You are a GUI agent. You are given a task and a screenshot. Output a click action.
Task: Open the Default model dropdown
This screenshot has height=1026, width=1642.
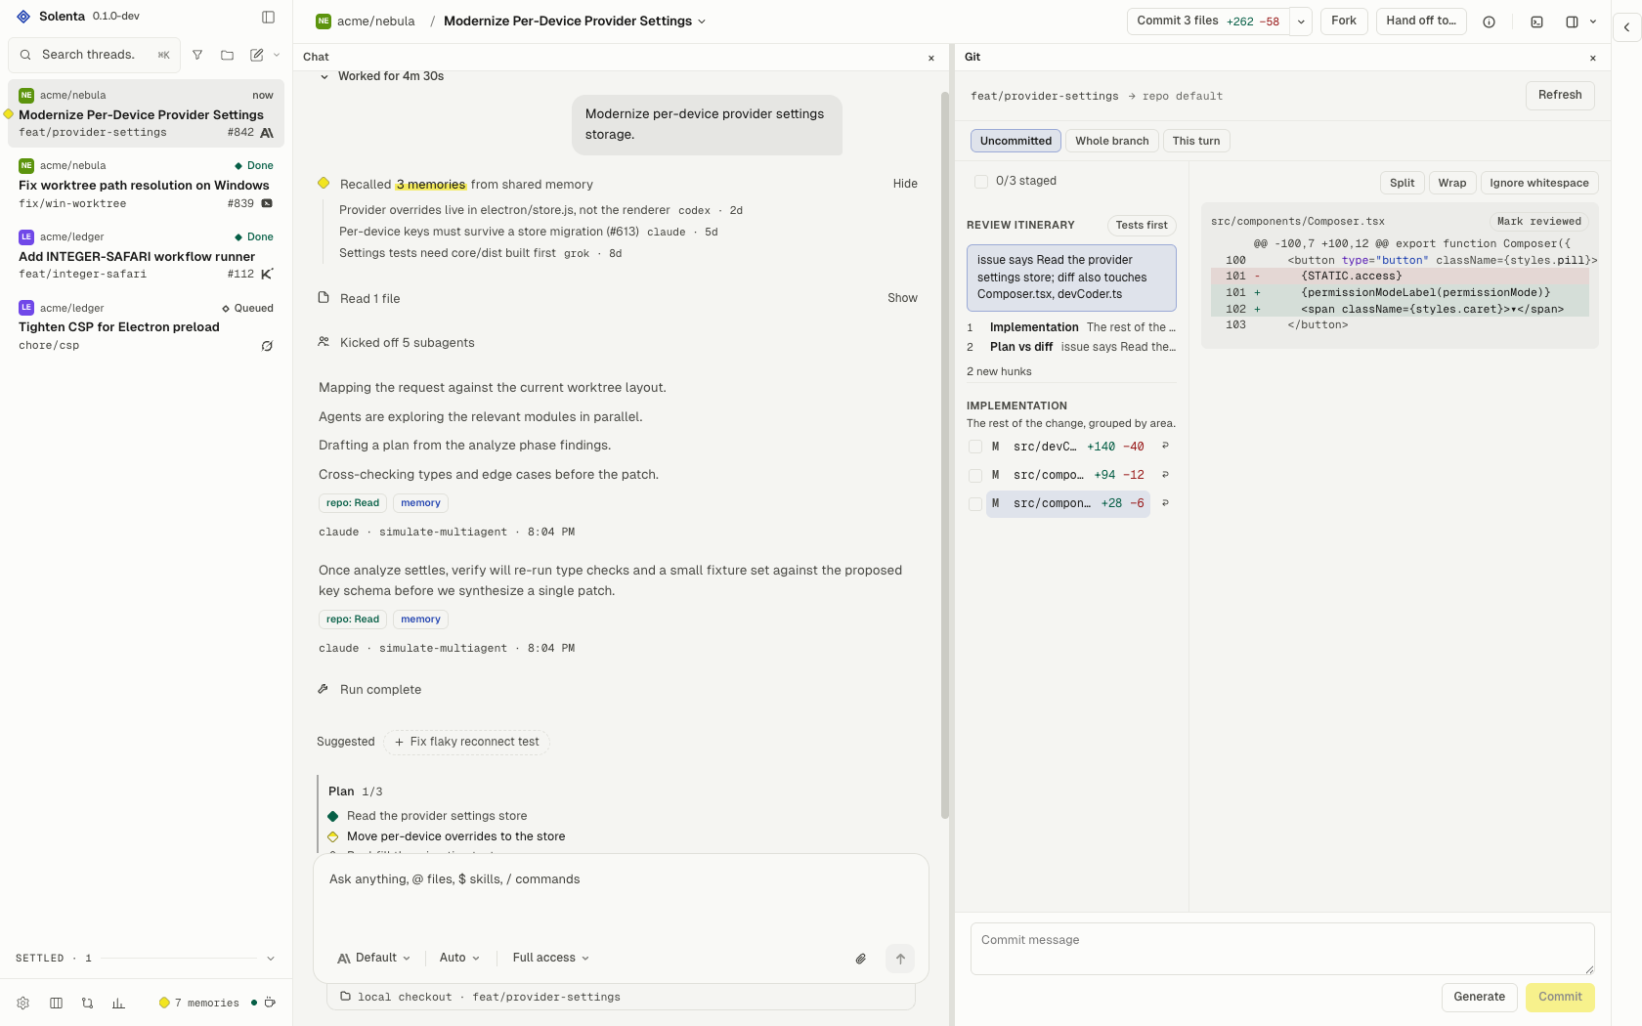pos(373,958)
